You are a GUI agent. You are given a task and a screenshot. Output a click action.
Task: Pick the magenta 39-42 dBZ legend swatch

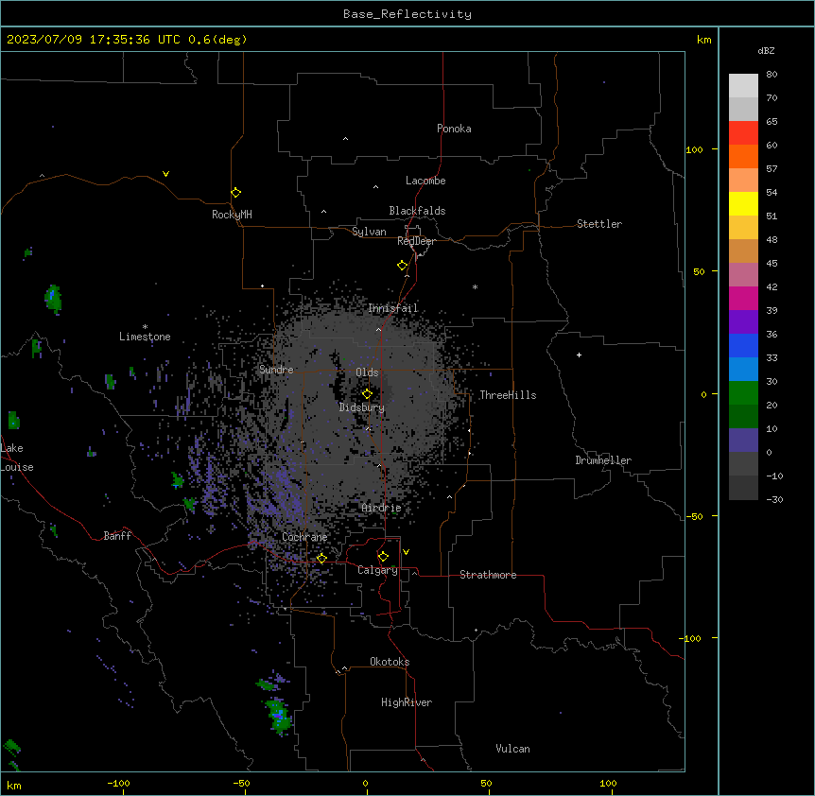(x=743, y=298)
